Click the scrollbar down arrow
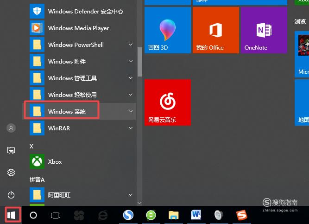This screenshot has width=309, height=224. click(x=139, y=203)
